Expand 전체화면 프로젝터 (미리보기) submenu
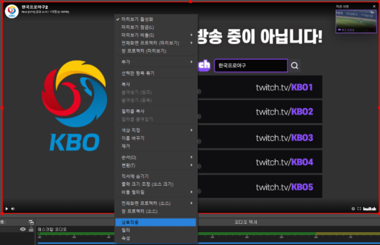Image resolution: width=380 pixels, height=245 pixels. pyautogui.click(x=155, y=43)
